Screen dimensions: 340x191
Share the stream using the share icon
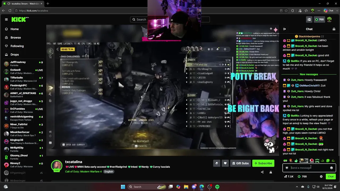point(262,172)
